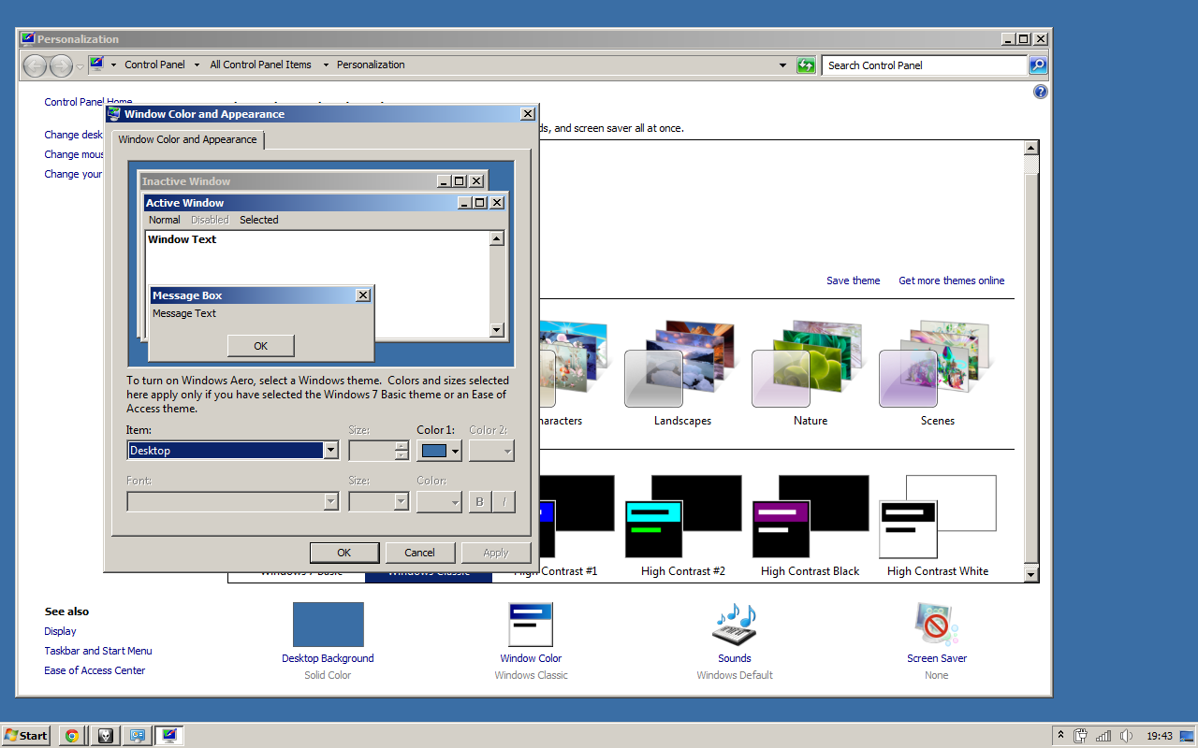Screen dimensions: 1198x748
Task: Click the Control Panel breadcrumb
Action: (x=154, y=65)
